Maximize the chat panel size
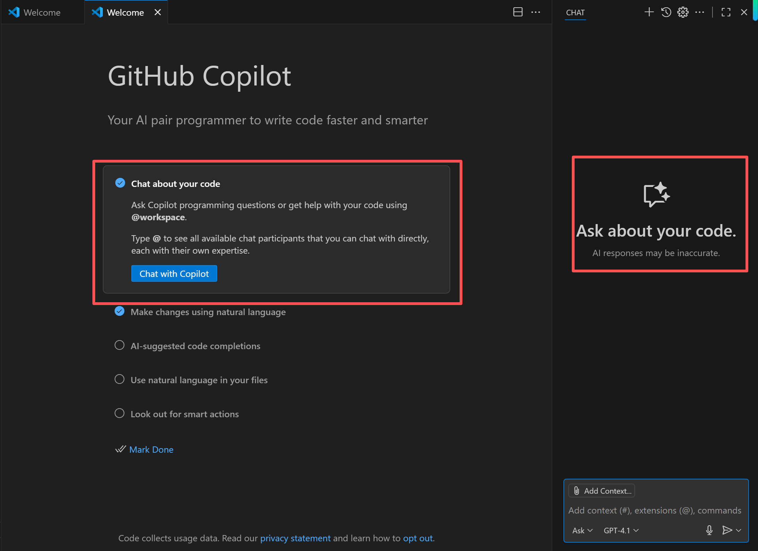The width and height of the screenshot is (758, 551). point(726,12)
